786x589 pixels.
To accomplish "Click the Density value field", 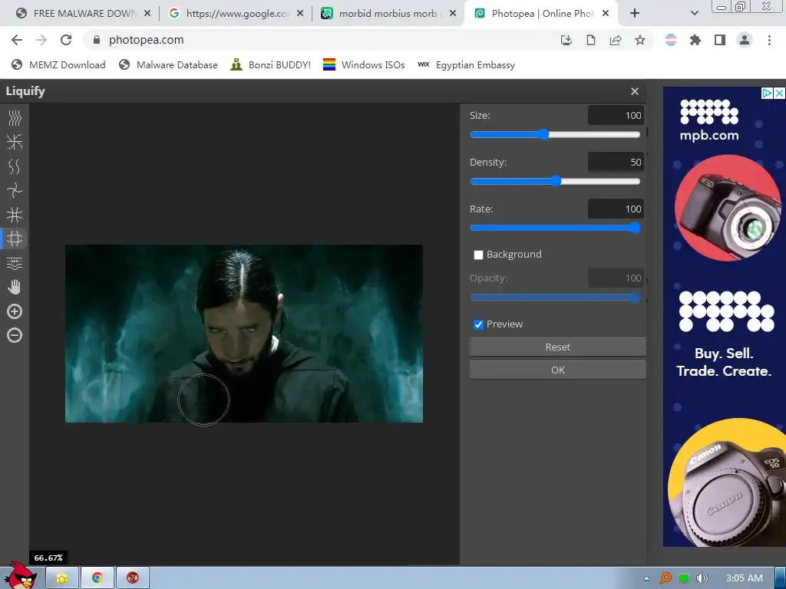I will [616, 162].
